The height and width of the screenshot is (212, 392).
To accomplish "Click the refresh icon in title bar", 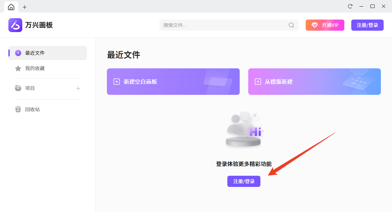I will click(350, 6).
